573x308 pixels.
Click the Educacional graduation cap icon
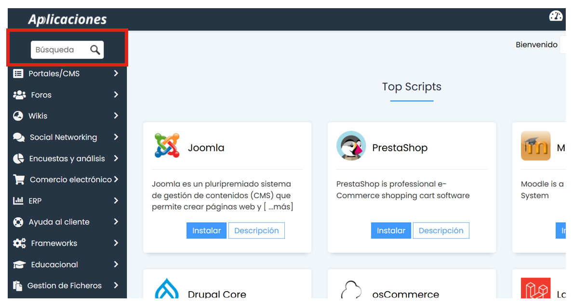click(x=19, y=265)
